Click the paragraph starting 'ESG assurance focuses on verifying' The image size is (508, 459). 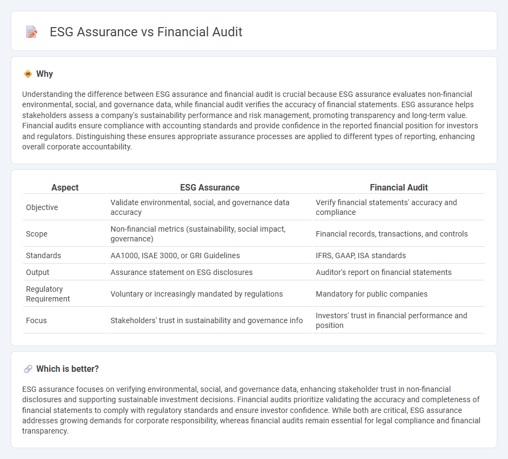[x=251, y=410]
